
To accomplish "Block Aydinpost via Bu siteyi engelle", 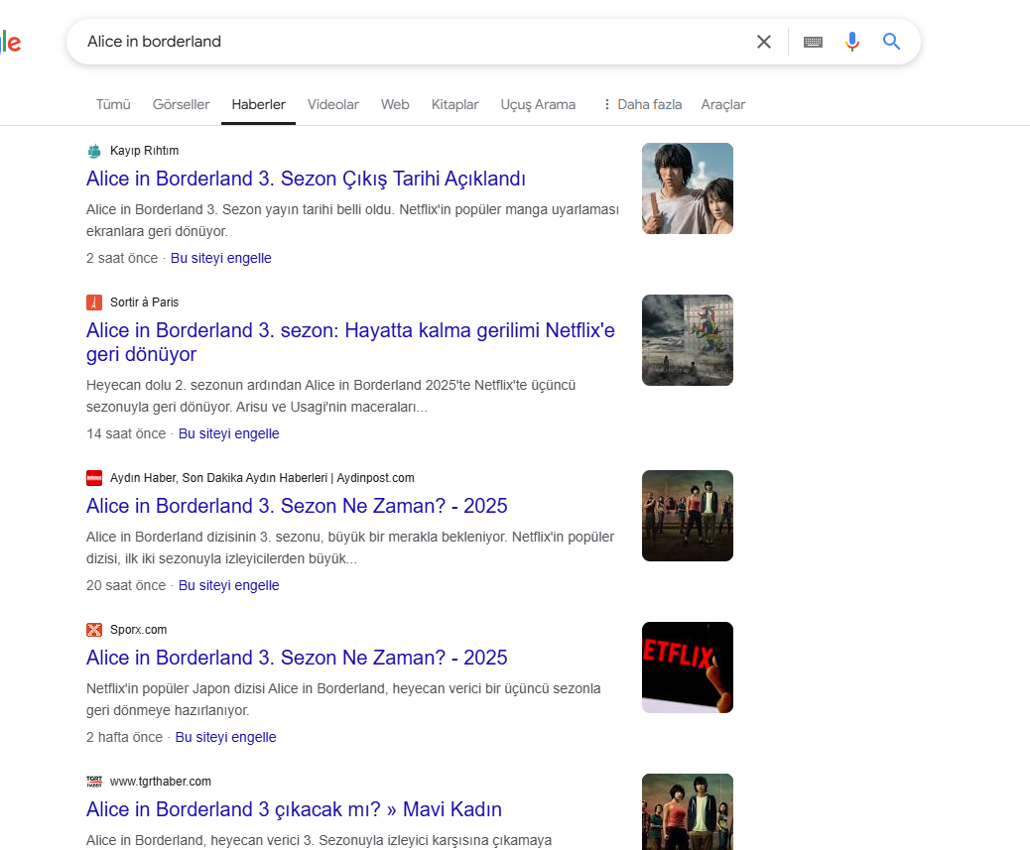I will (x=228, y=585).
